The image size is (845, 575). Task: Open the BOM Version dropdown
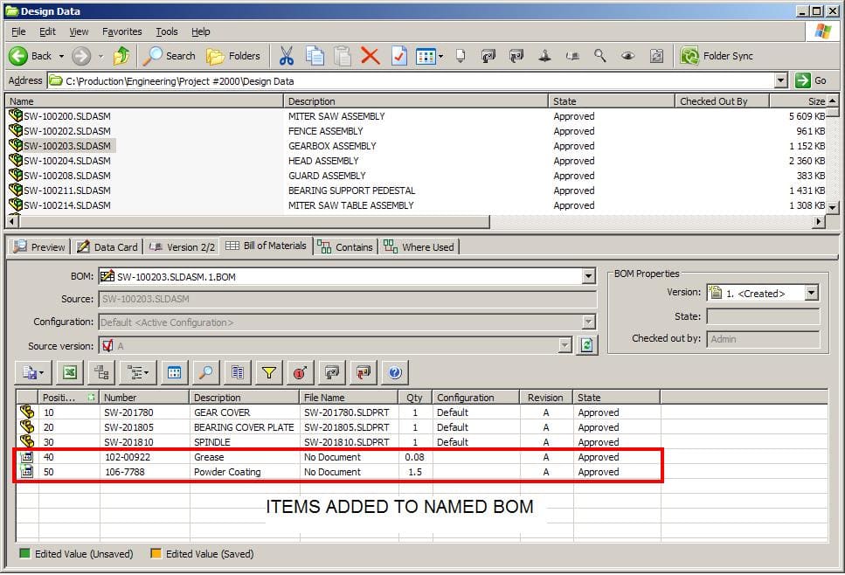click(811, 294)
